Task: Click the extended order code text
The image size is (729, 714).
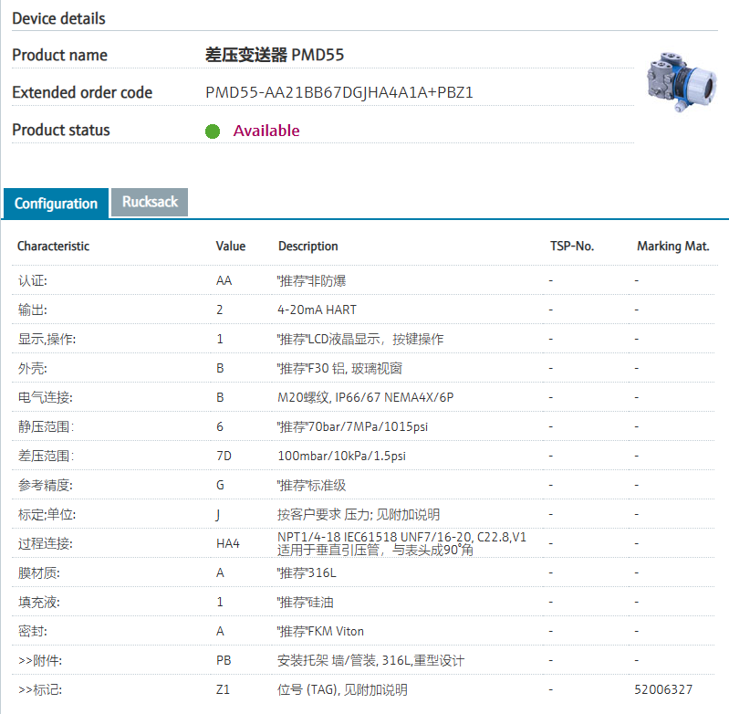Action: click(339, 92)
